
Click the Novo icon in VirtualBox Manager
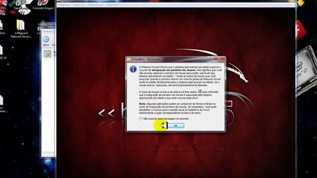click(x=46, y=41)
